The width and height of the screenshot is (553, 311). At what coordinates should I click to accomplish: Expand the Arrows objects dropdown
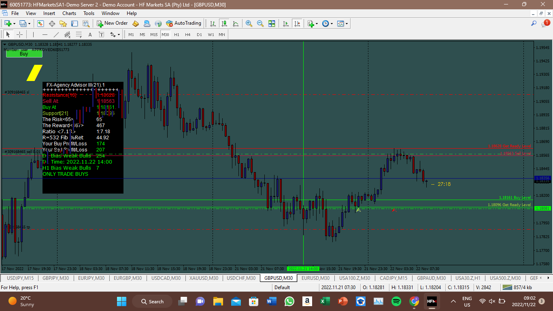click(x=119, y=34)
